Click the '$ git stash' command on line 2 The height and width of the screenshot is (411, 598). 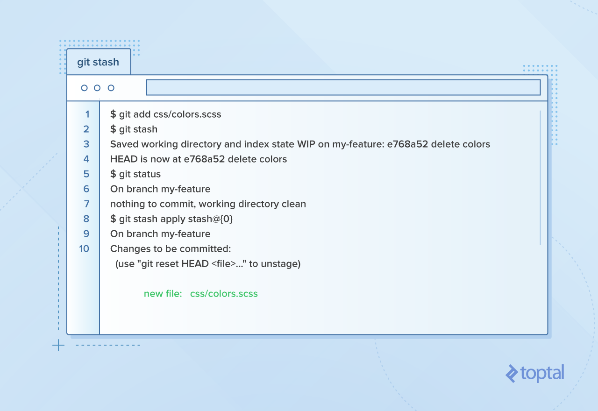(x=134, y=129)
